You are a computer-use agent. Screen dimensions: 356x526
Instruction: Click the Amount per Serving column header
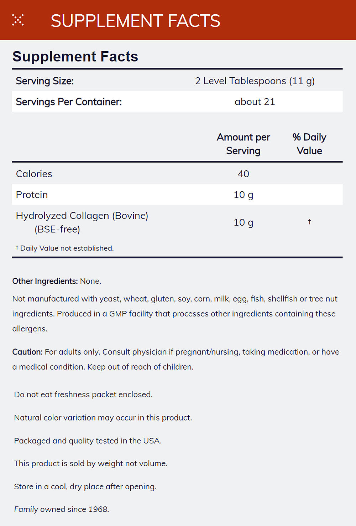tap(244, 144)
